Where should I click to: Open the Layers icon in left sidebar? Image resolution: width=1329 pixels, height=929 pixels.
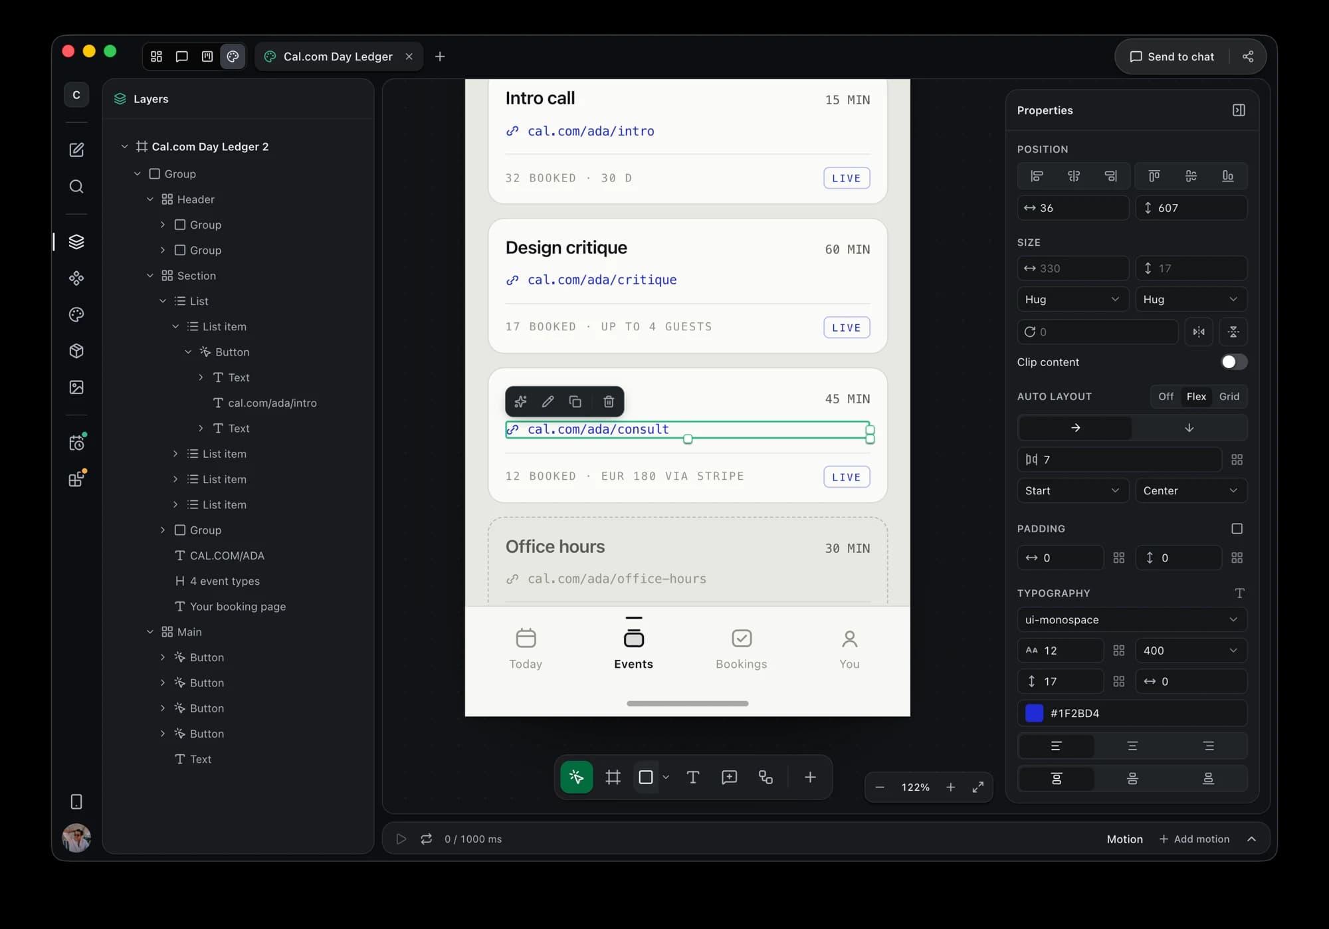76,242
